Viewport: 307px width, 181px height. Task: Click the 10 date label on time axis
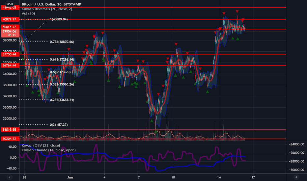[173, 177]
